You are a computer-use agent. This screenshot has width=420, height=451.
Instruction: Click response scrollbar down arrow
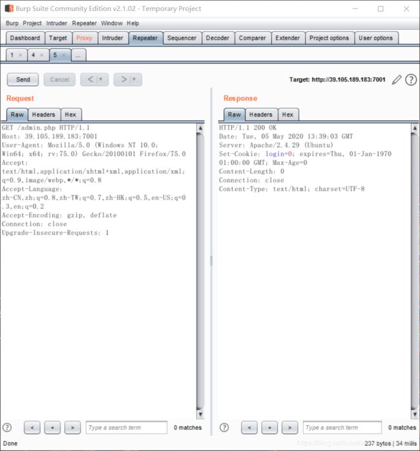click(x=415, y=414)
